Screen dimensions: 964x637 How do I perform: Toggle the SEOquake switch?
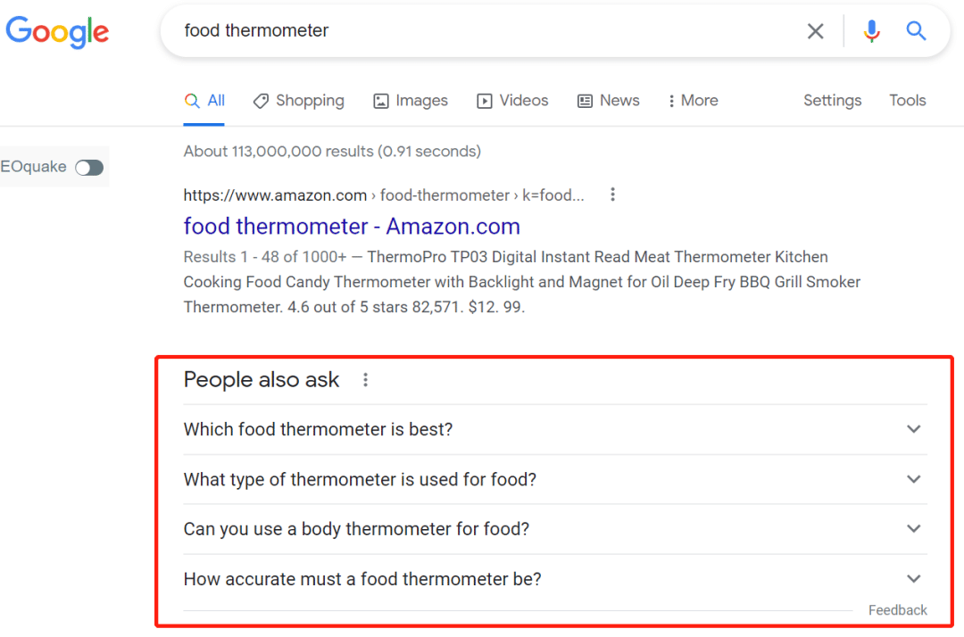89,168
